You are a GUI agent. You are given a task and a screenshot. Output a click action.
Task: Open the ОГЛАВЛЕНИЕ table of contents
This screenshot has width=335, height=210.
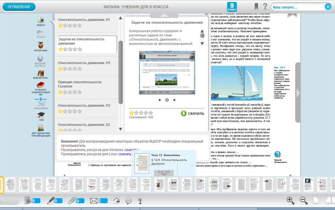pos(19,7)
